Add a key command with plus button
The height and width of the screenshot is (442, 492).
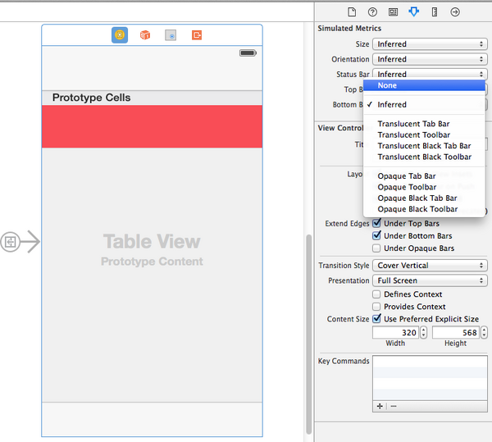380,406
